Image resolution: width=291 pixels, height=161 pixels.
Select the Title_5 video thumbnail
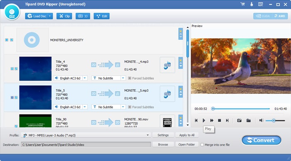pyautogui.click(x=35, y=98)
